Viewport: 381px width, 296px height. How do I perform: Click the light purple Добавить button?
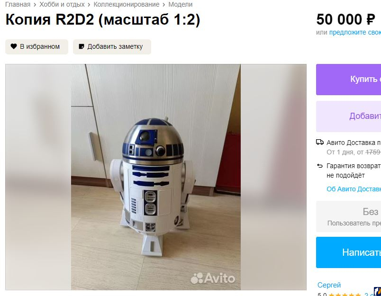pos(348,117)
